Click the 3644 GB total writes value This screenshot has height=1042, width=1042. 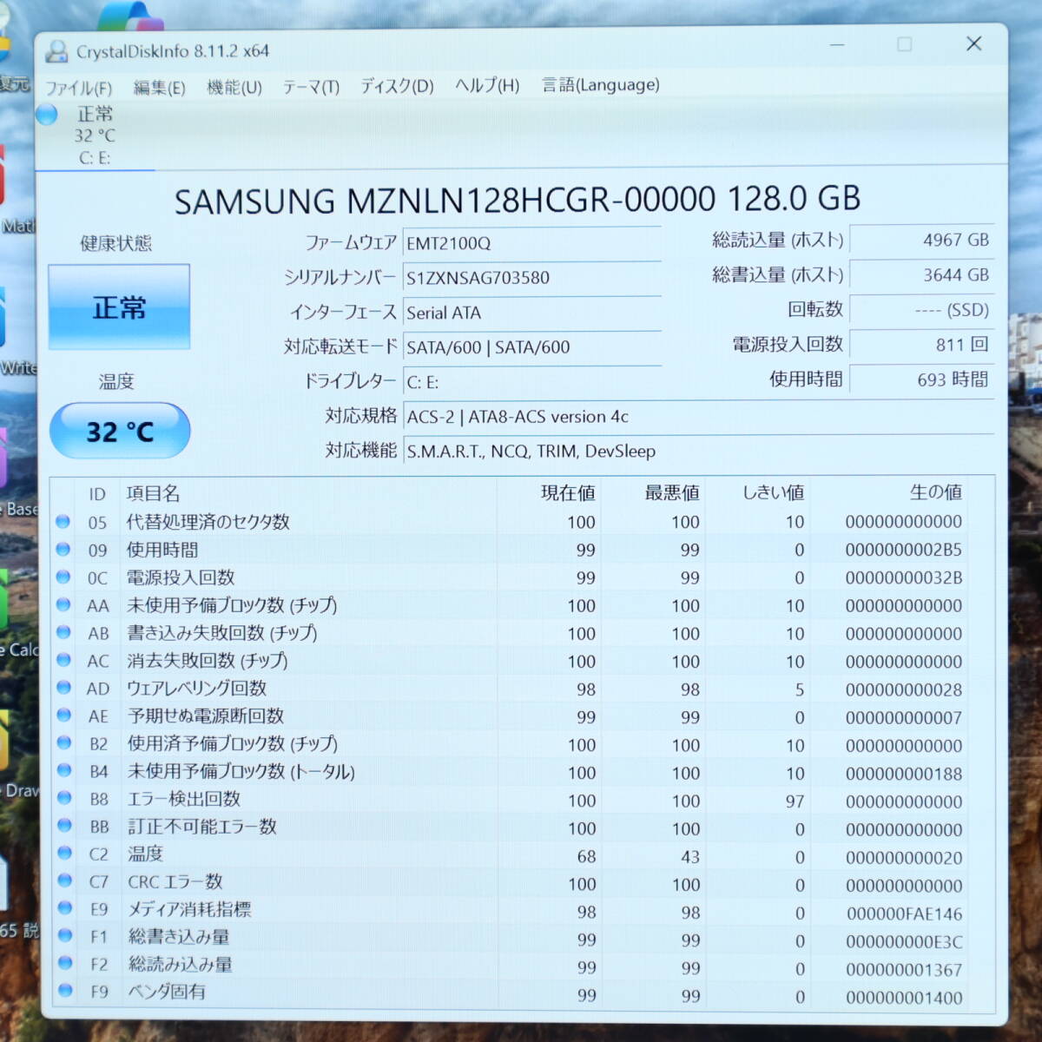pyautogui.click(x=921, y=275)
